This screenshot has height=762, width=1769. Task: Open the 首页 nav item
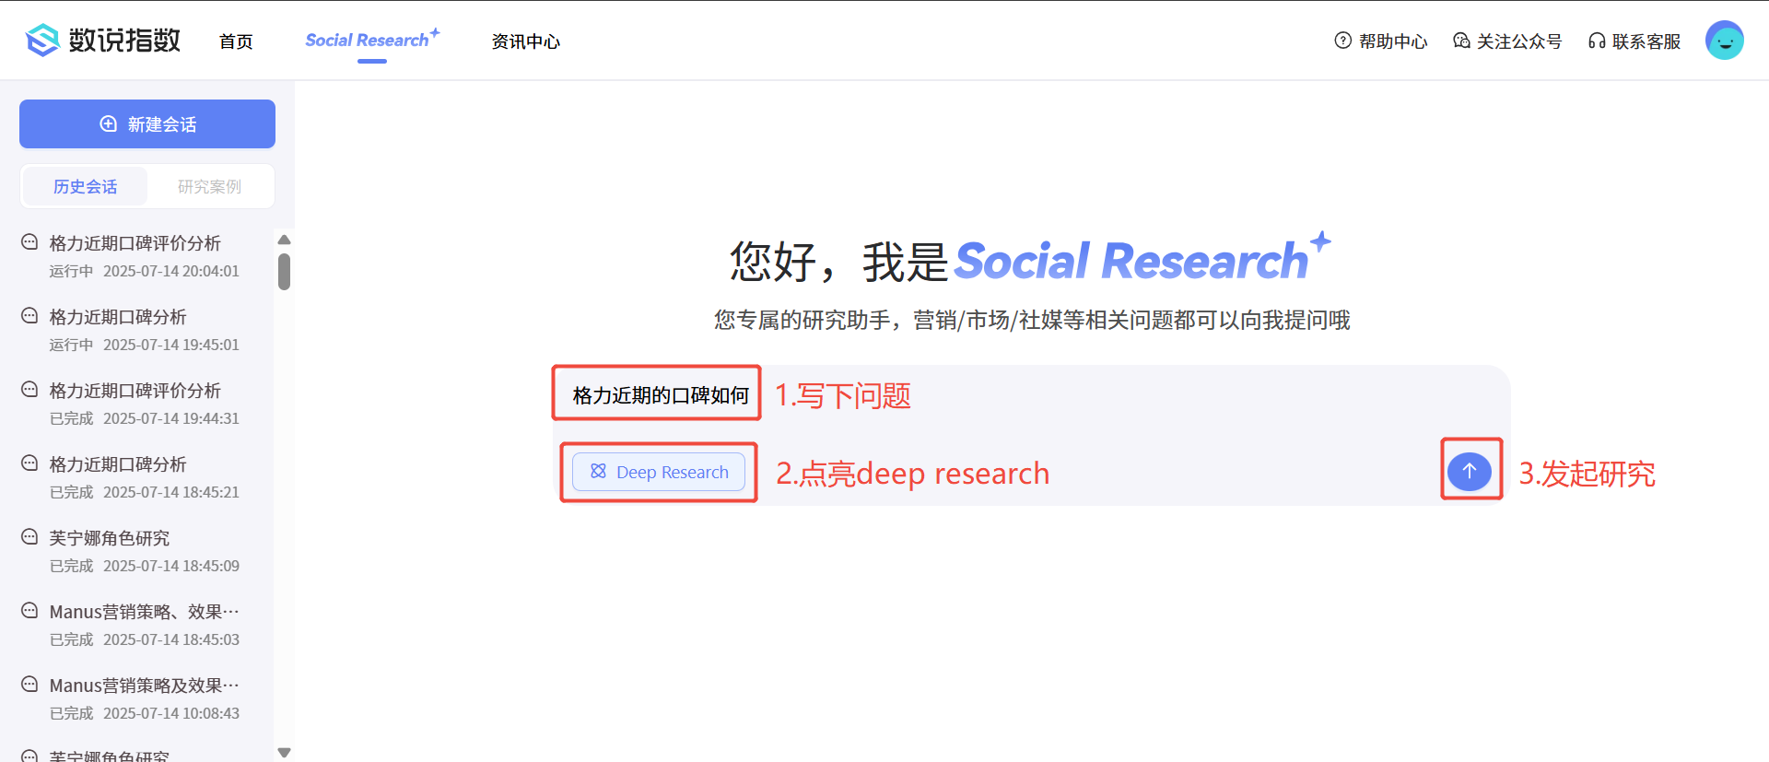(x=236, y=41)
